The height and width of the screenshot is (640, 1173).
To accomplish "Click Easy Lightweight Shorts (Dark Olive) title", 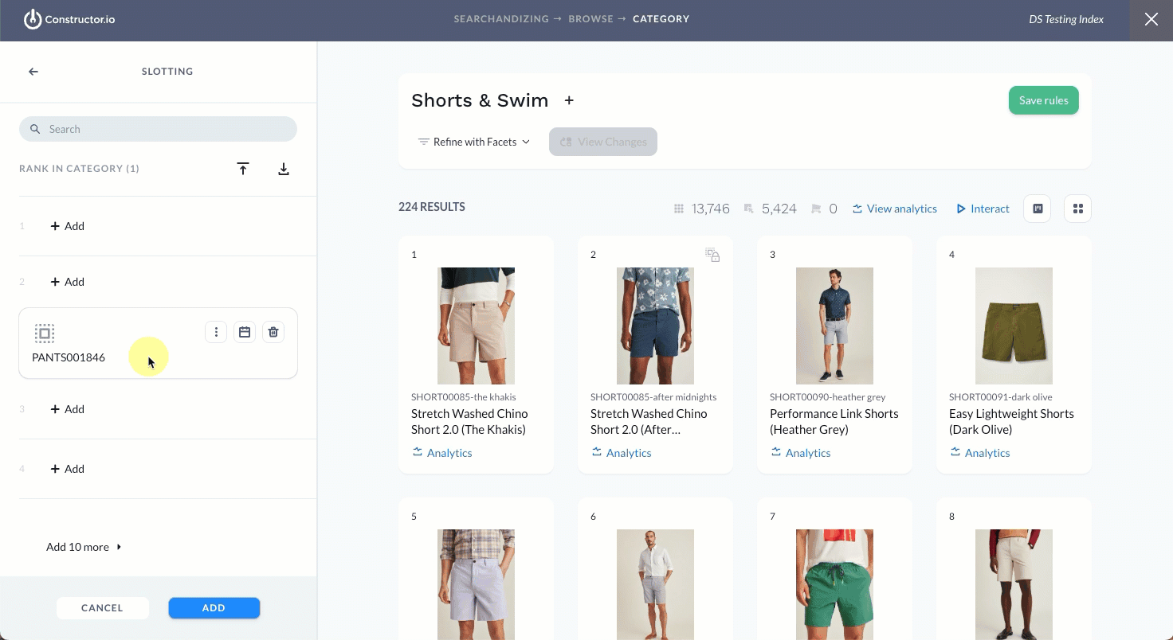I will click(1011, 421).
